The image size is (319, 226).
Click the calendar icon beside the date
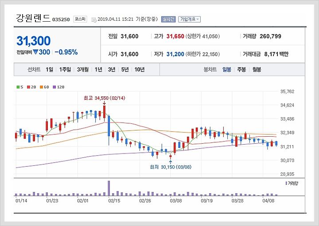(x=94, y=20)
